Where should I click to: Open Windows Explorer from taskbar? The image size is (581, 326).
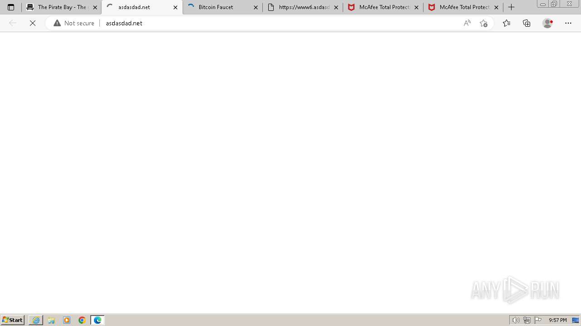pos(51,320)
